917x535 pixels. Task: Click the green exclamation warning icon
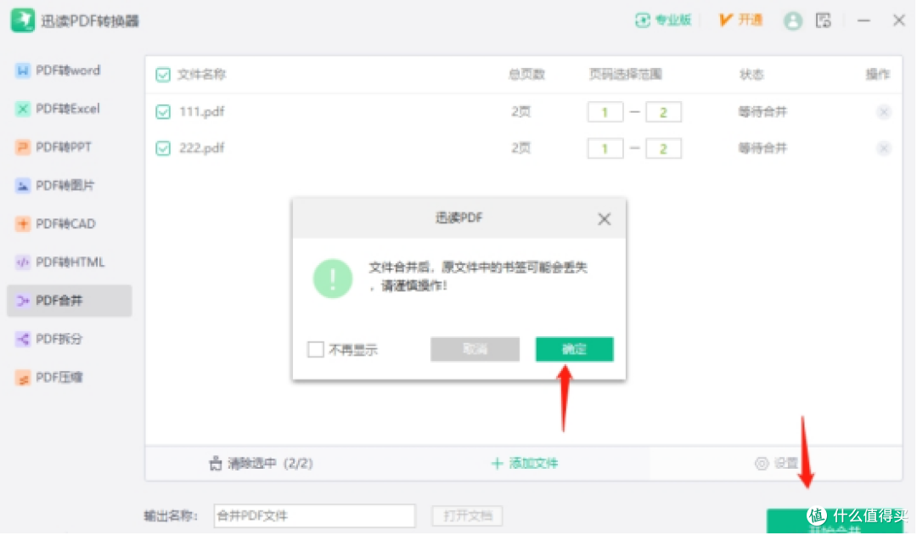point(333,279)
